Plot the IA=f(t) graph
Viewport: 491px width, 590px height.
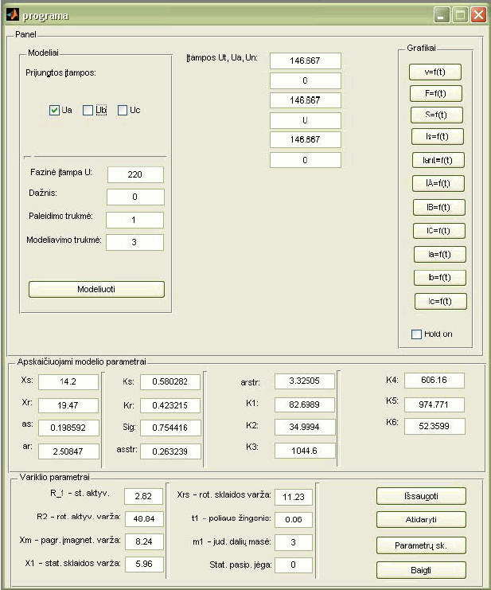pyautogui.click(x=438, y=184)
